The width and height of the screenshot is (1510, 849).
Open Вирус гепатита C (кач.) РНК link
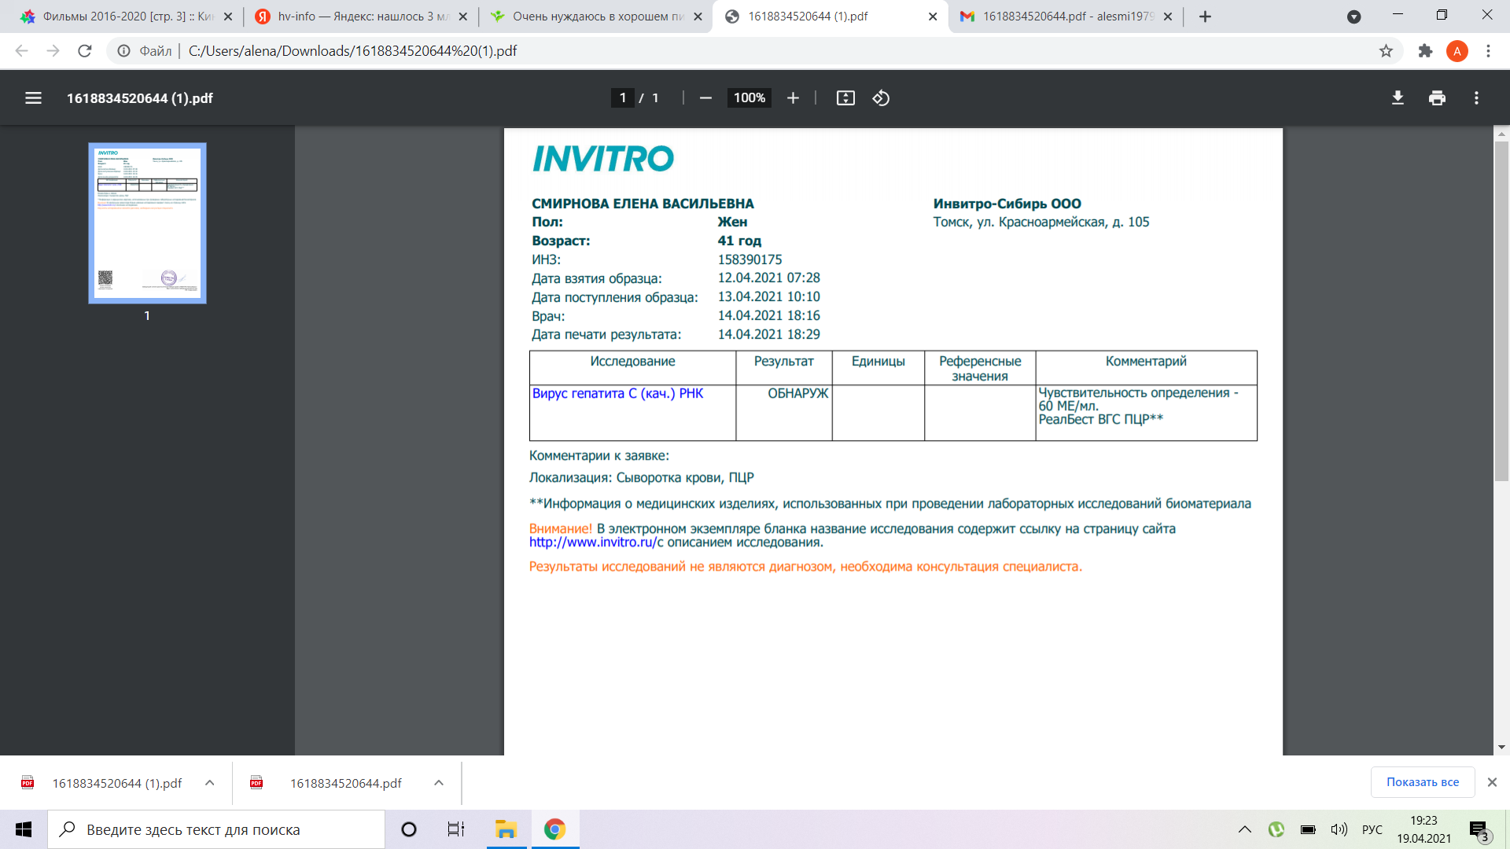click(617, 393)
